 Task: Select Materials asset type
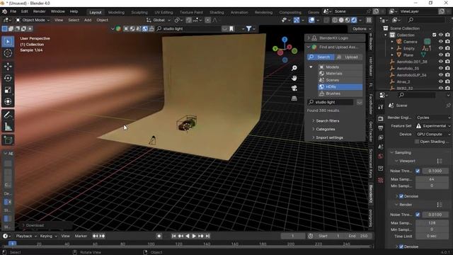coord(340,74)
